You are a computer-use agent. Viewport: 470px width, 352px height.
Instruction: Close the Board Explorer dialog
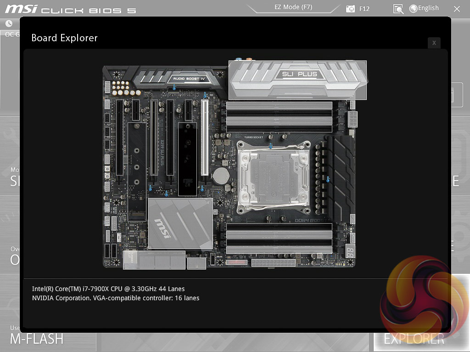[434, 43]
